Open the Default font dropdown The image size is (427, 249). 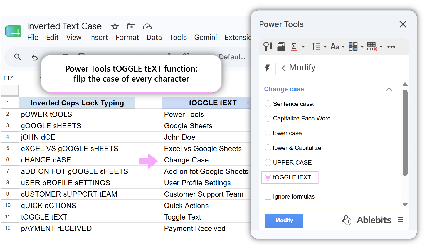(232, 57)
